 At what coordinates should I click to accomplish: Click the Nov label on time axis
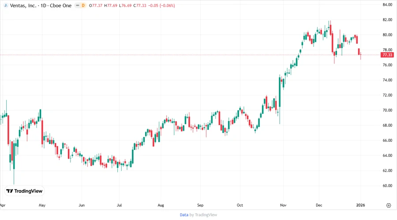(x=283, y=205)
